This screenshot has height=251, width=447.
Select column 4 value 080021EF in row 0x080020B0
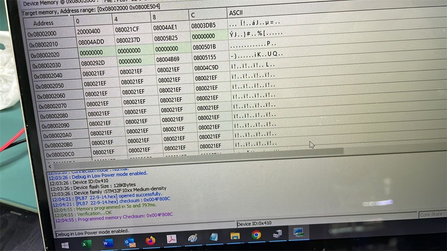[x=139, y=141]
